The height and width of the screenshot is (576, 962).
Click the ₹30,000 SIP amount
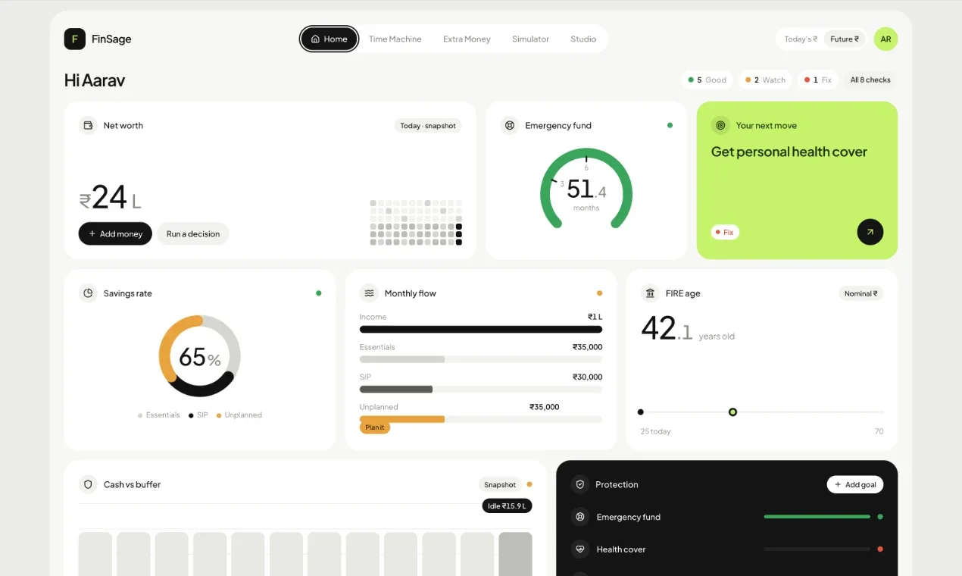click(x=587, y=377)
